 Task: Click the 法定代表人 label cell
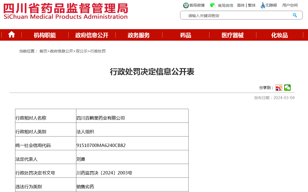click(46, 157)
